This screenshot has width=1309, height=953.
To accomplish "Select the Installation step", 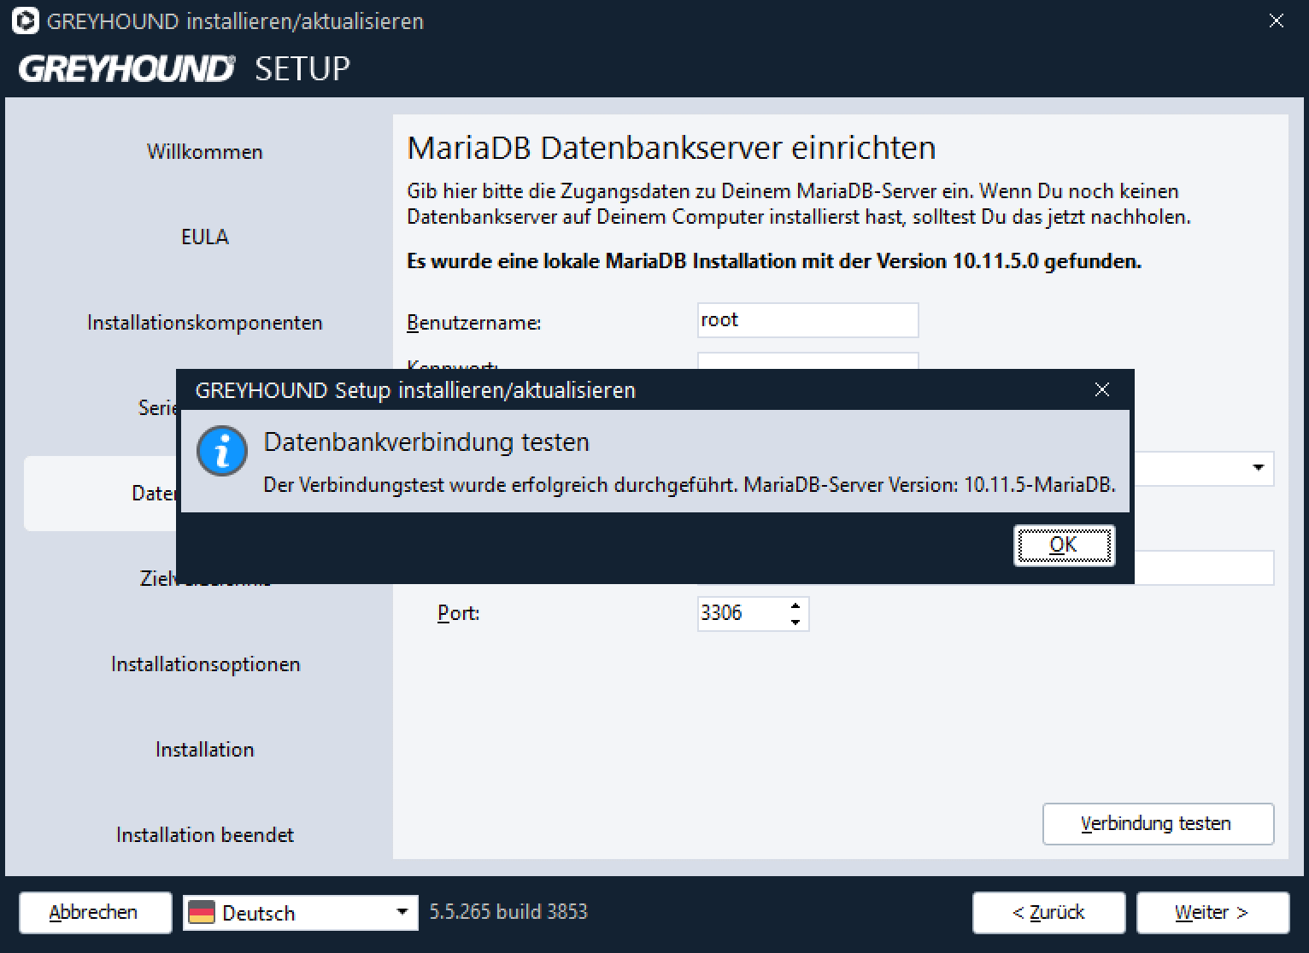I will tap(205, 750).
